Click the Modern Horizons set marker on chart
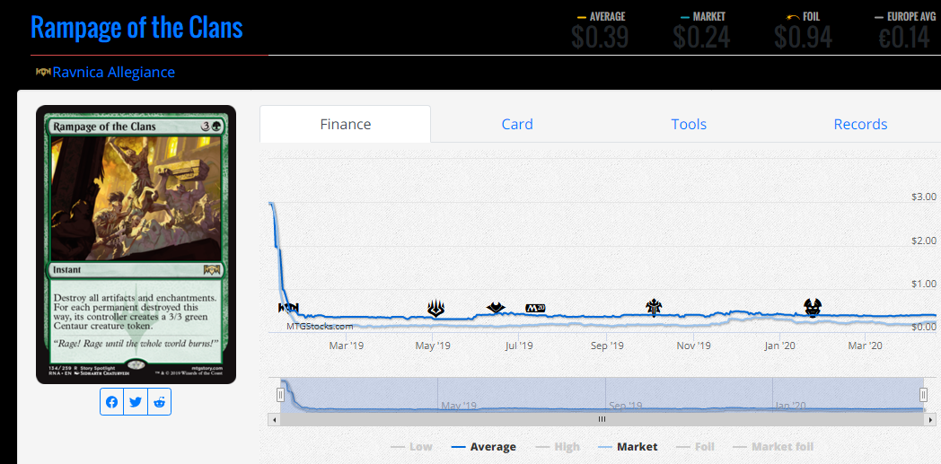The height and width of the screenshot is (464, 941). pos(496,308)
